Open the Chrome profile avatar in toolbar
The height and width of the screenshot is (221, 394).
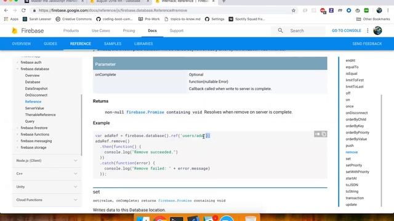point(379,10)
